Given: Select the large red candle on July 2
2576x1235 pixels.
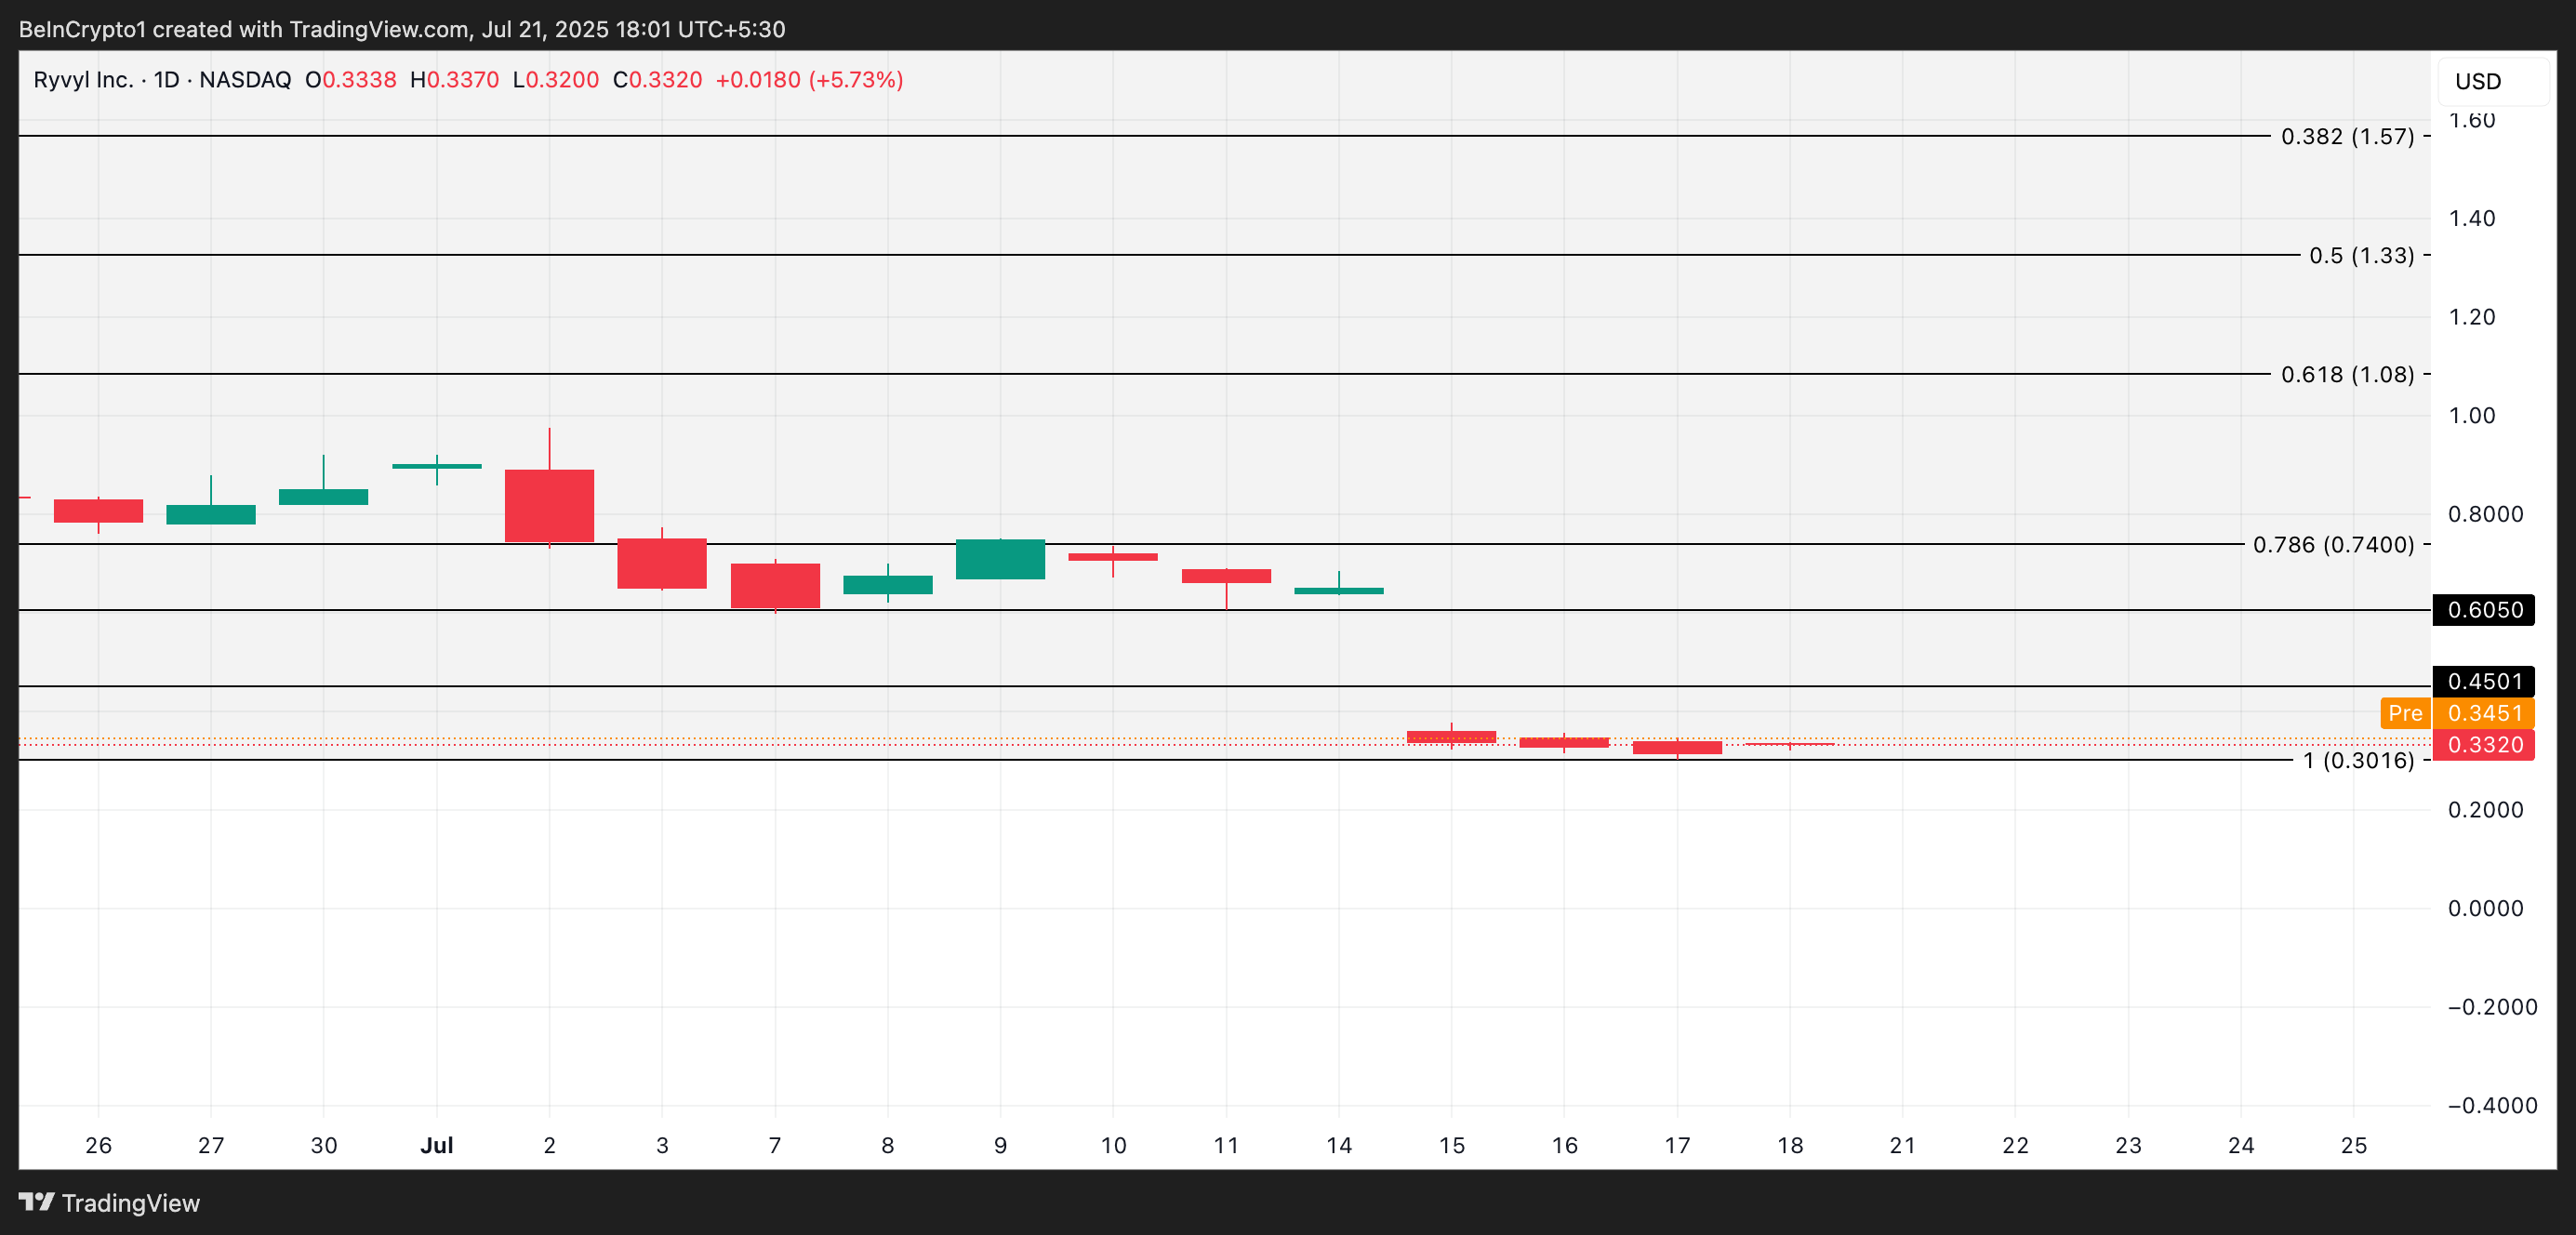Looking at the screenshot, I should [x=549, y=505].
